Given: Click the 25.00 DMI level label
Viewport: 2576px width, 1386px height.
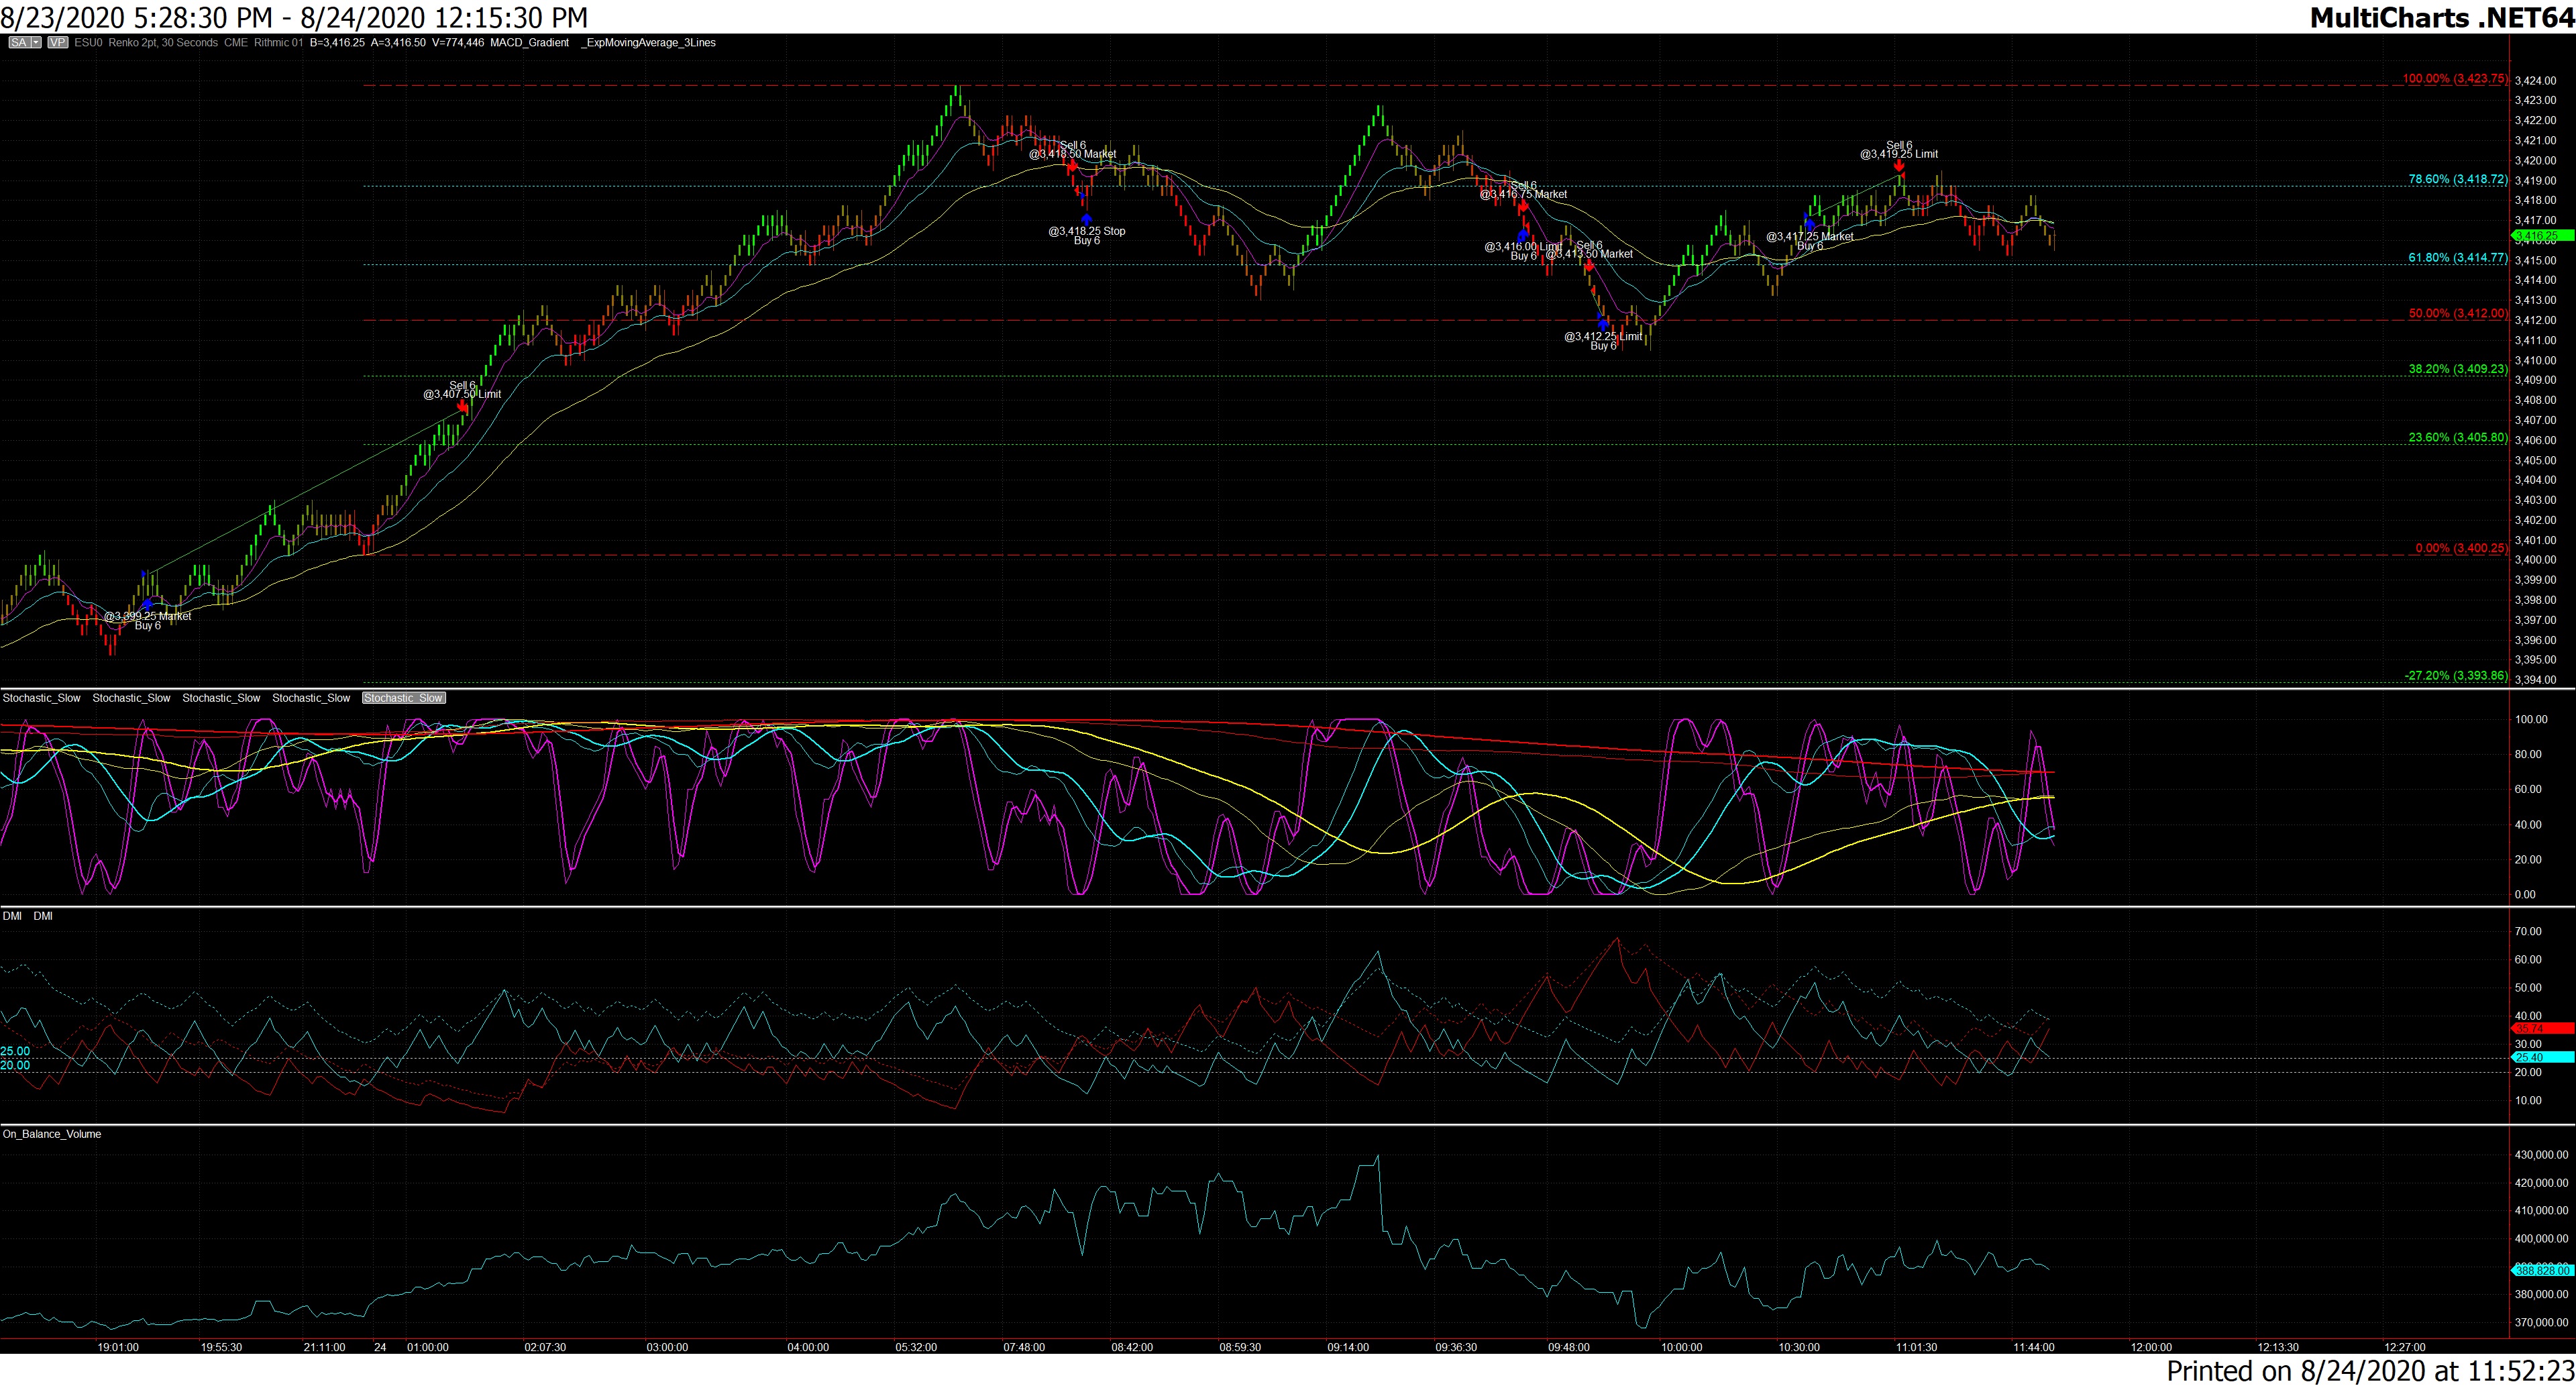Looking at the screenshot, I should 15,1051.
